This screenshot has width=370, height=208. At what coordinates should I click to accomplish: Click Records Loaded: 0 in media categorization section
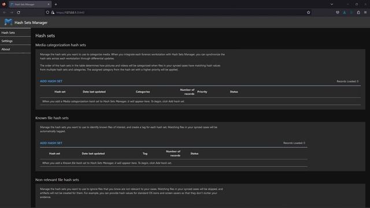[x=347, y=81]
